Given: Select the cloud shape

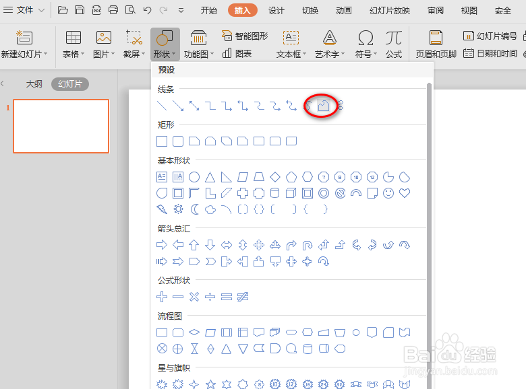Looking at the screenshot, I should tap(210, 209).
